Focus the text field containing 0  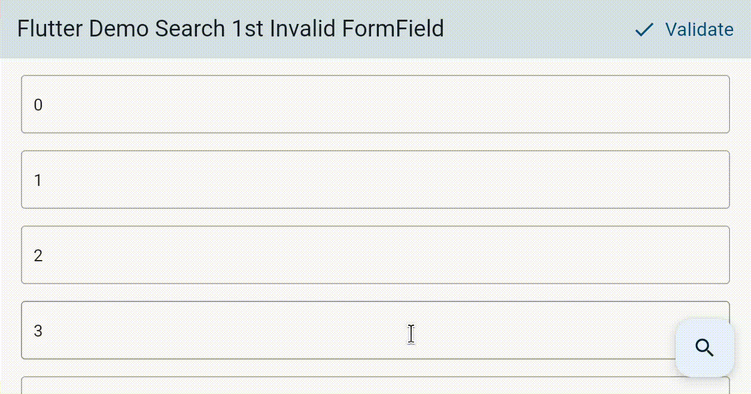pyautogui.click(x=375, y=105)
